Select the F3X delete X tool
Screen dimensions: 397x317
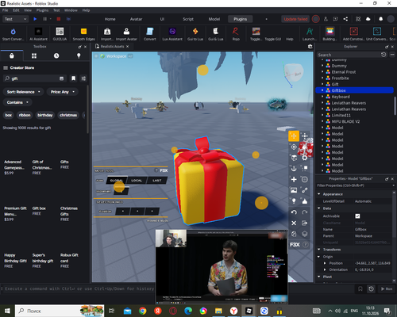(294, 223)
